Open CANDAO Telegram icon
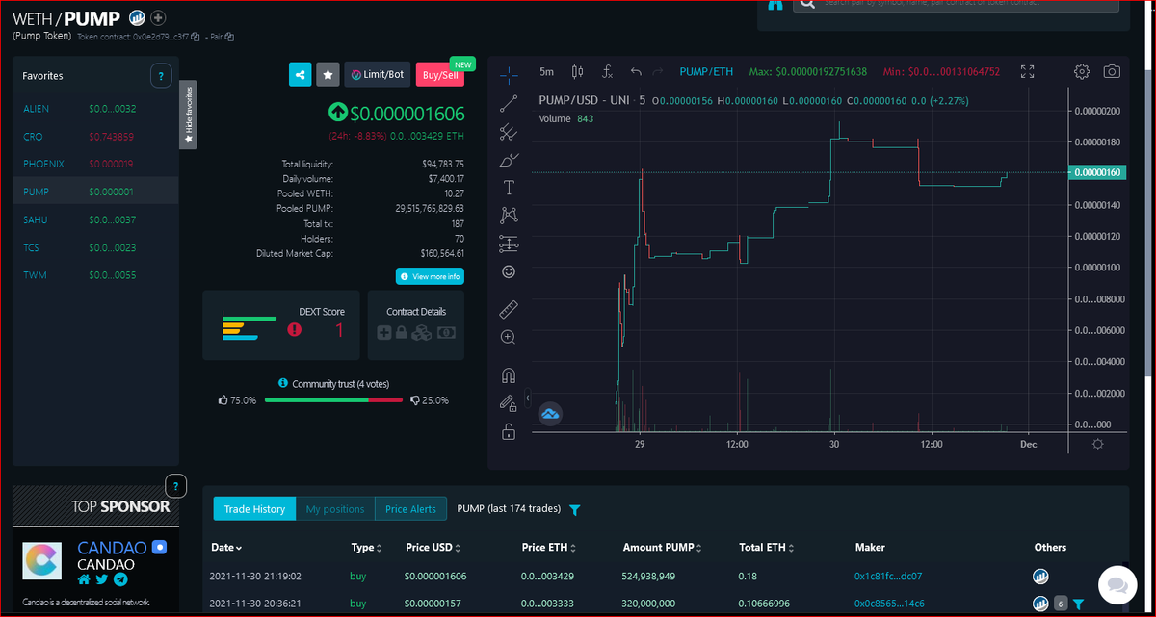The image size is (1156, 617). 120,579
